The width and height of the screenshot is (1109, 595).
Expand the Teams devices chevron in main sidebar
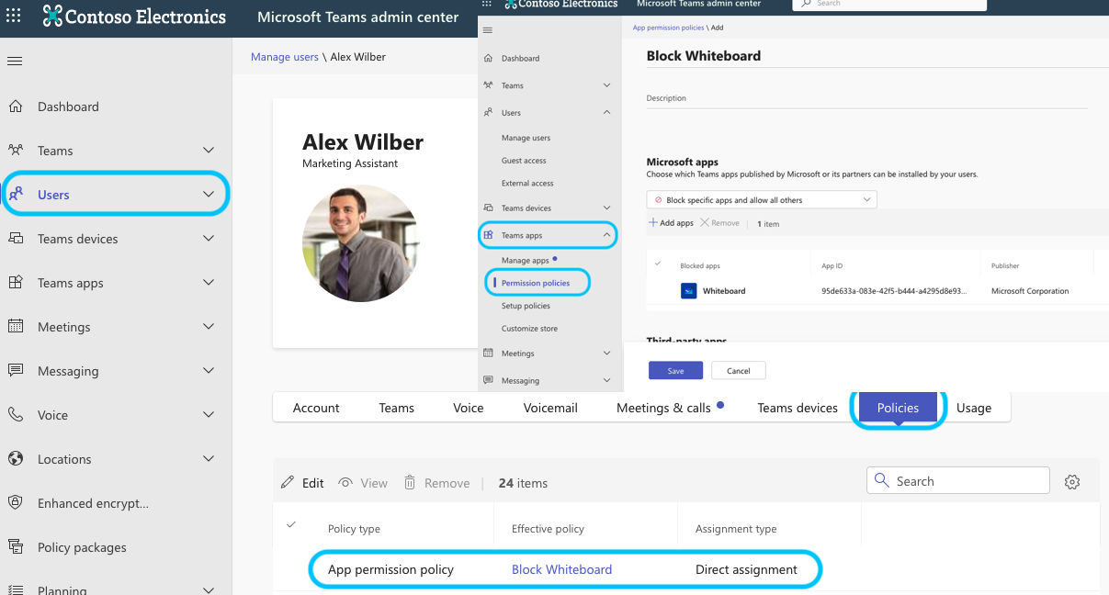point(209,239)
